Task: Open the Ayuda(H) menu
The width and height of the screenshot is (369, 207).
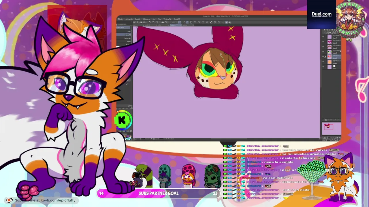Action: click(177, 19)
